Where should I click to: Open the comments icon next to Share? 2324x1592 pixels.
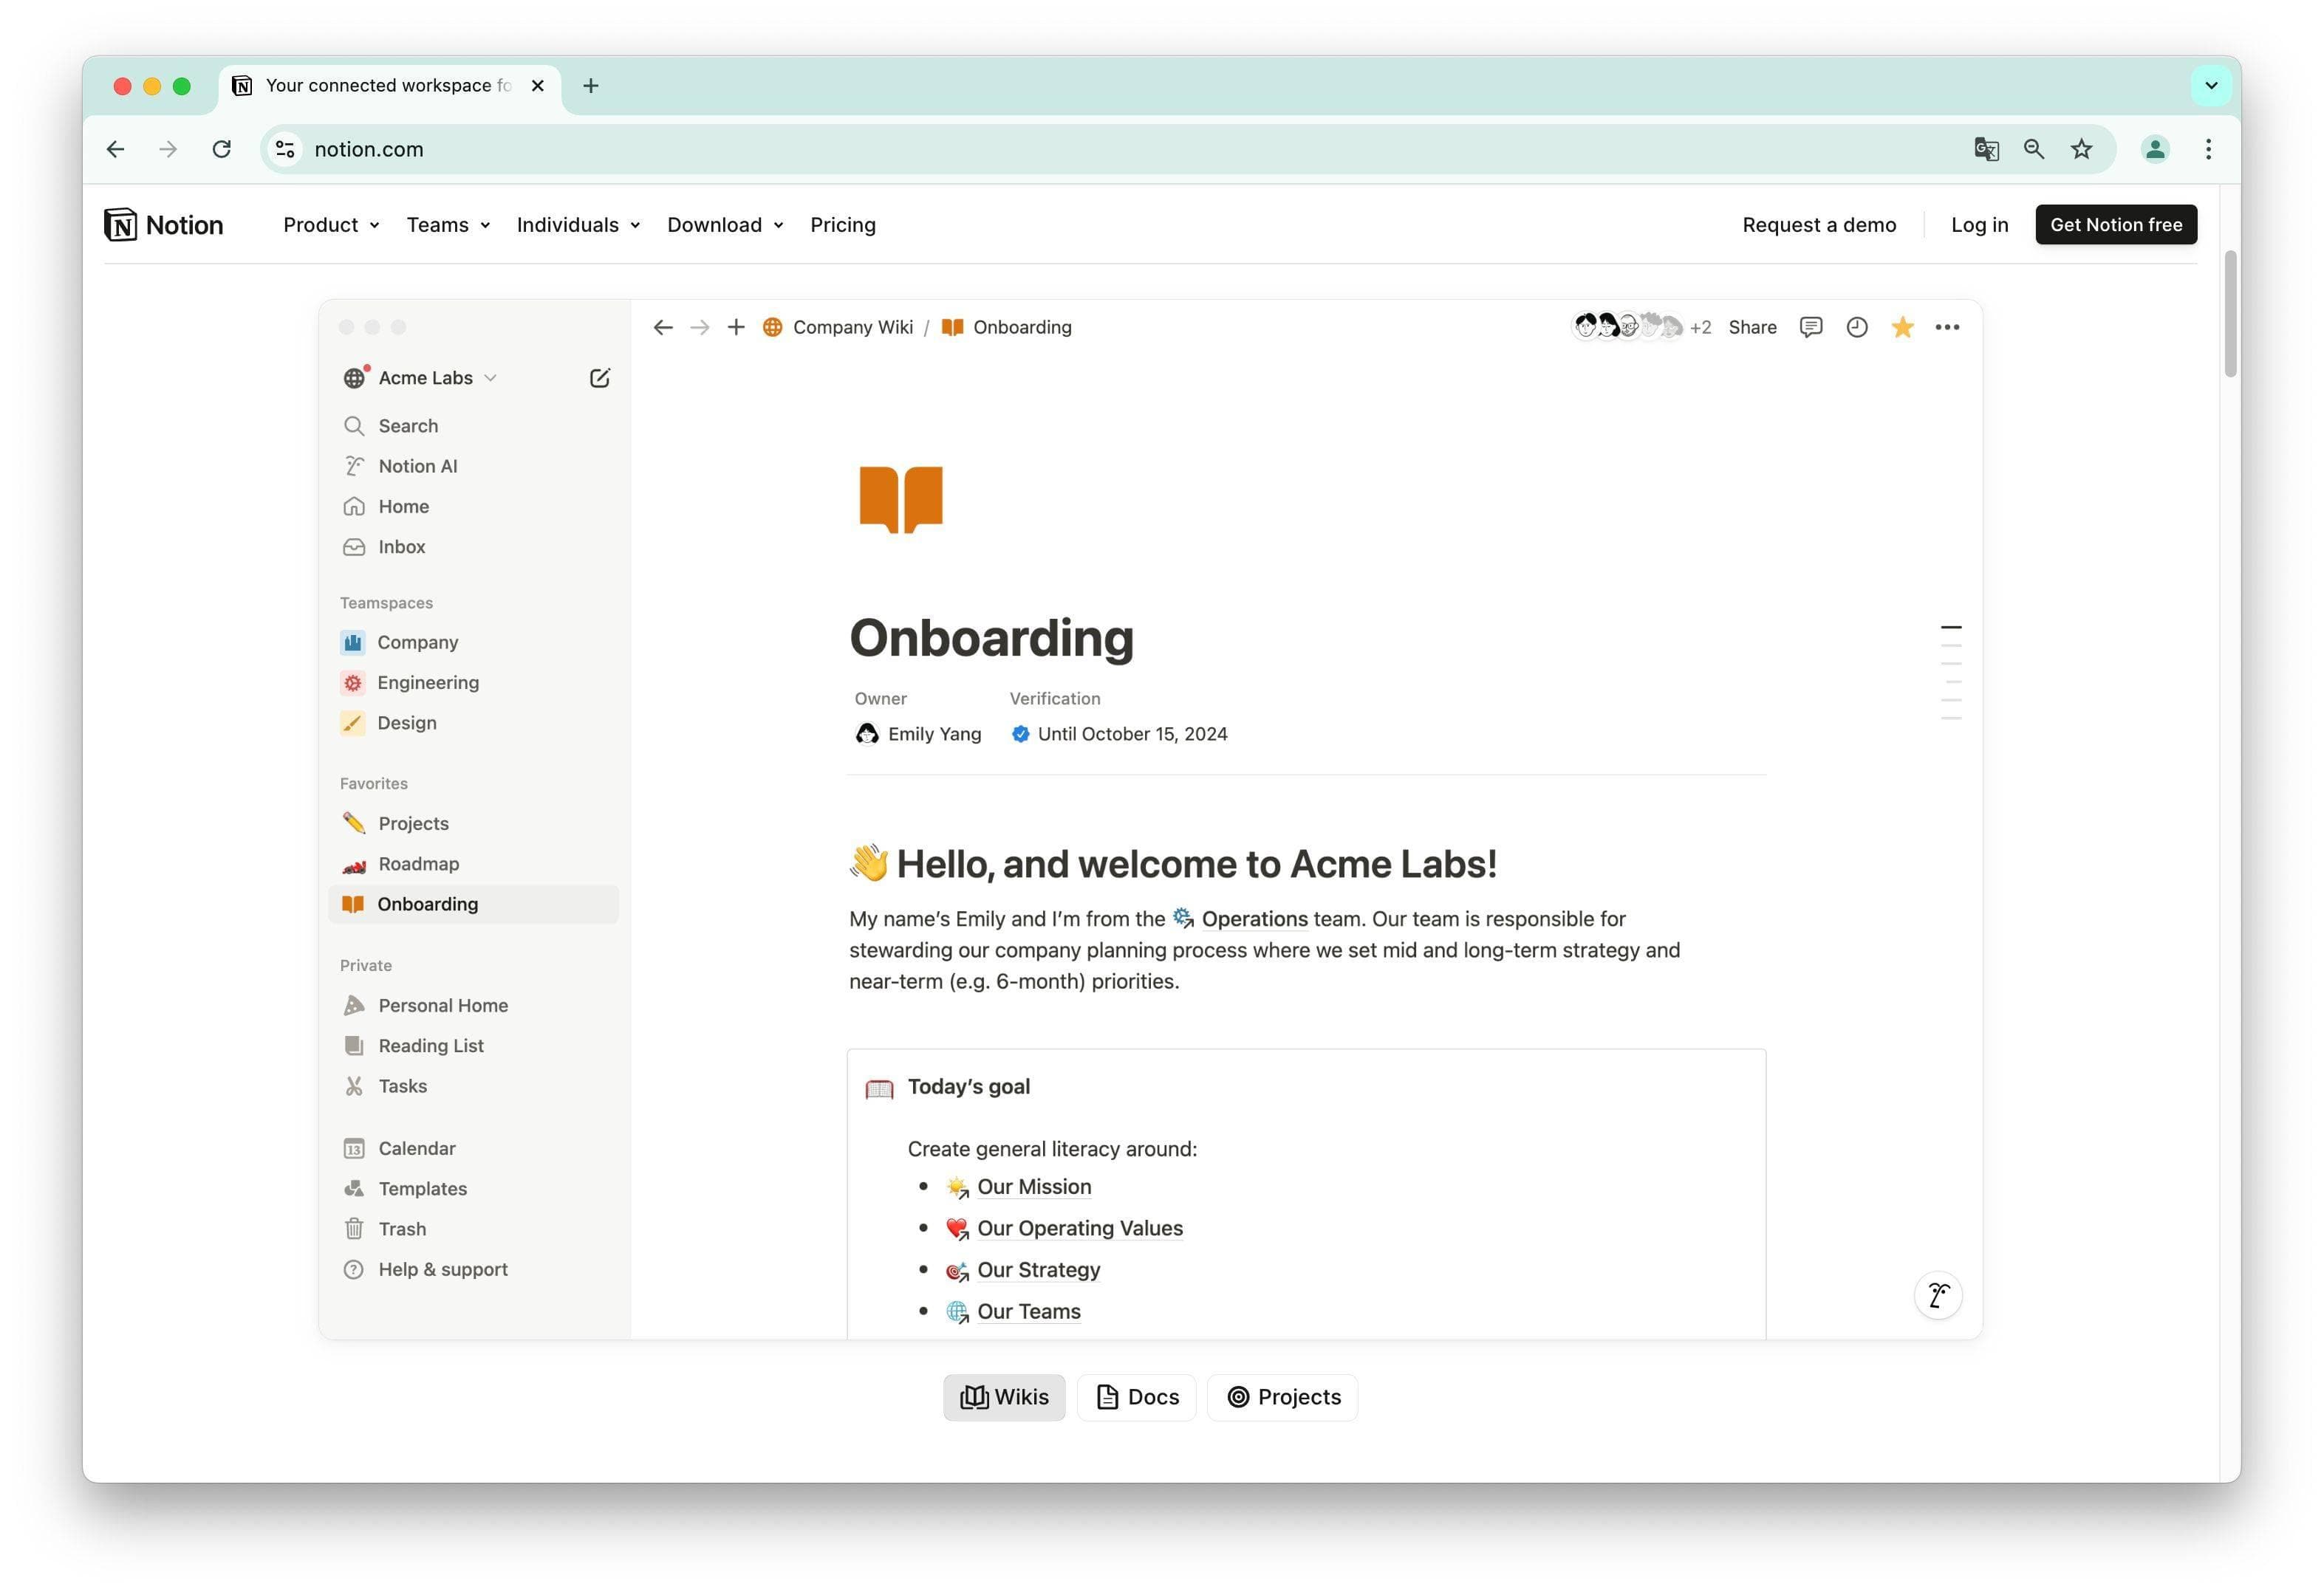click(x=1810, y=327)
